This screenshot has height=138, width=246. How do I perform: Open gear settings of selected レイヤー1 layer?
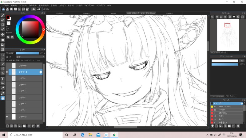(41, 72)
